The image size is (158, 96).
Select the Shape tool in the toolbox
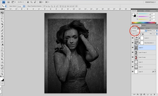click(2, 62)
